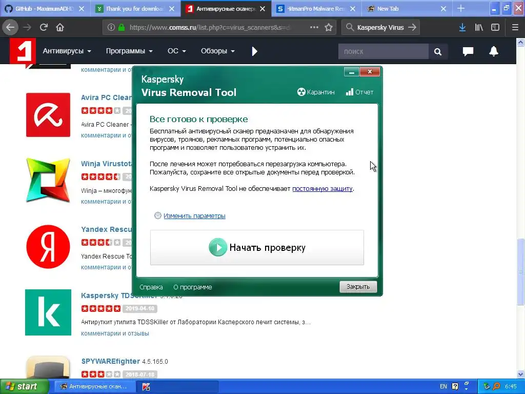Open Справка help link
This screenshot has height=394, width=525.
[x=151, y=287]
